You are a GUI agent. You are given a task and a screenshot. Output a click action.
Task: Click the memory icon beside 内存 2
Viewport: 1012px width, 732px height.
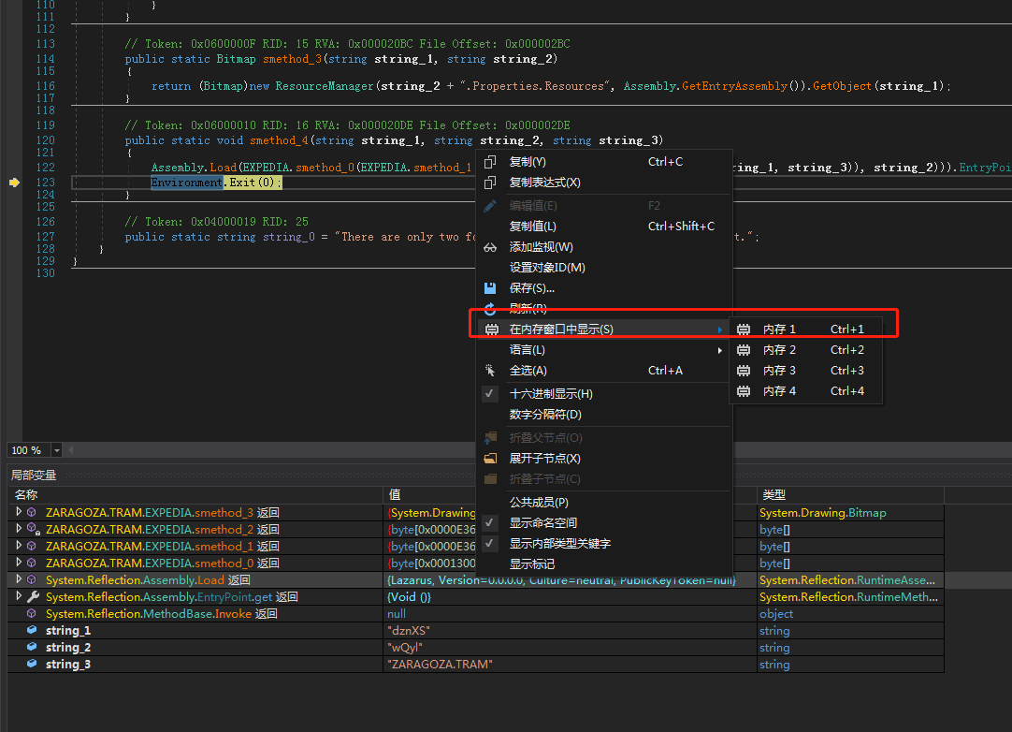(x=744, y=350)
